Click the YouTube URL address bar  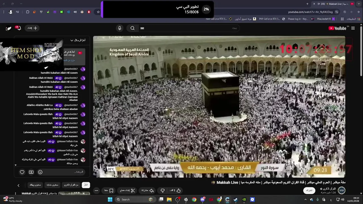(x=310, y=12)
